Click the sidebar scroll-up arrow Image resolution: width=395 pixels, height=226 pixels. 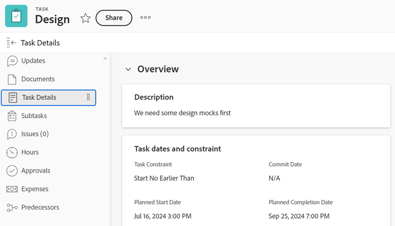105,58
